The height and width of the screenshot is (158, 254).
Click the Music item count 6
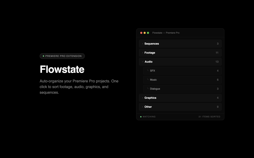point(218,80)
